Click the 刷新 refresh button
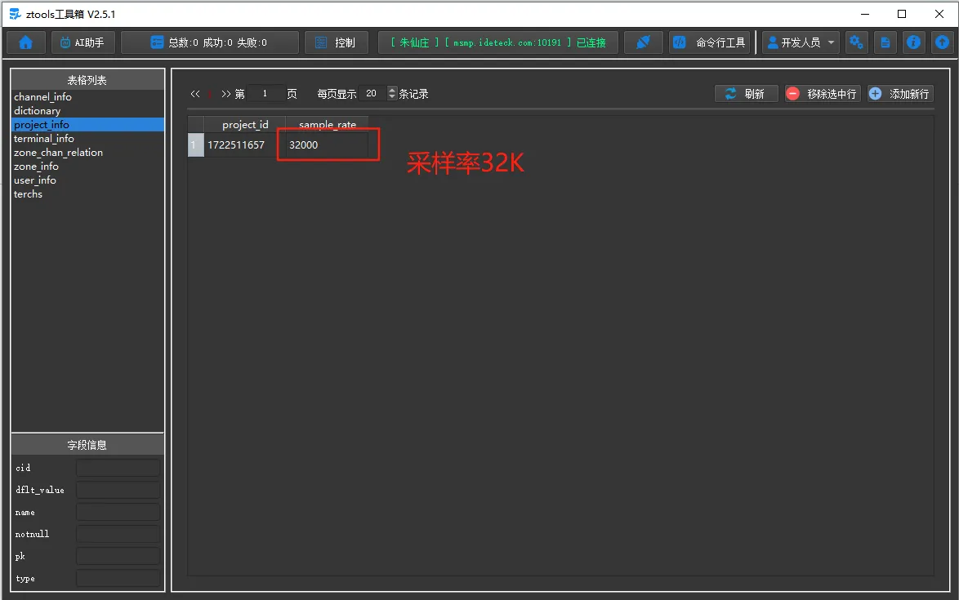 coord(746,93)
